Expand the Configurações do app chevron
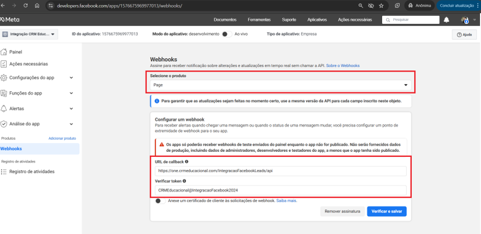Screen dimensions: 481x234 click(x=71, y=78)
